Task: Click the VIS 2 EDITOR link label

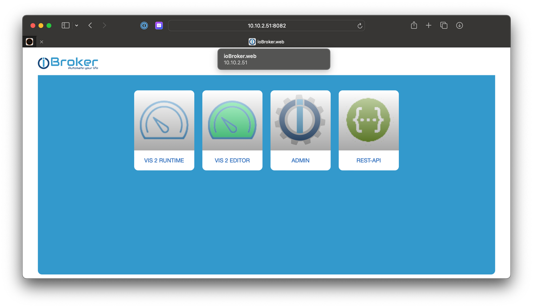Action: 232,160
